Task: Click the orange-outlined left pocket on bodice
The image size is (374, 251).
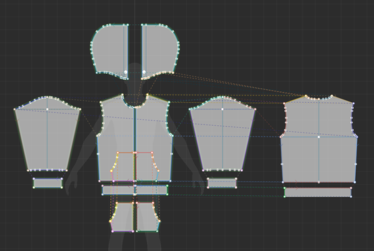Action: point(123,166)
